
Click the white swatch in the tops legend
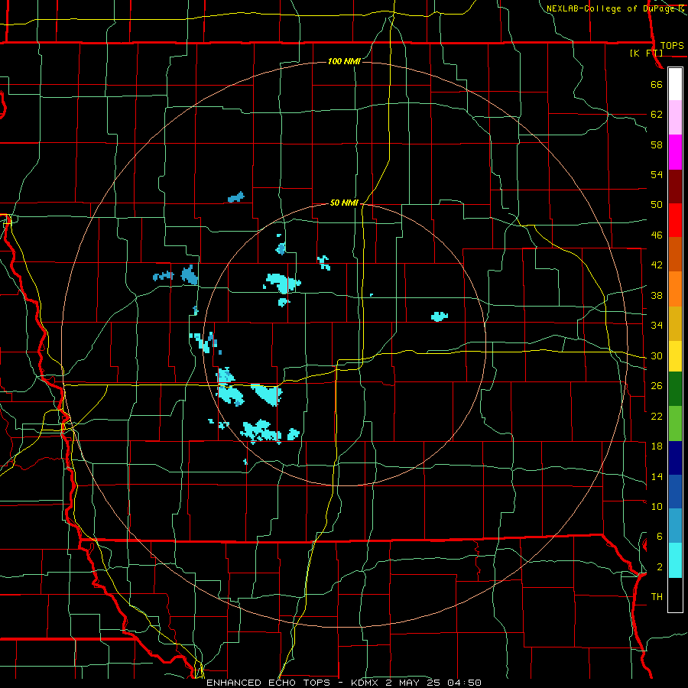point(675,84)
